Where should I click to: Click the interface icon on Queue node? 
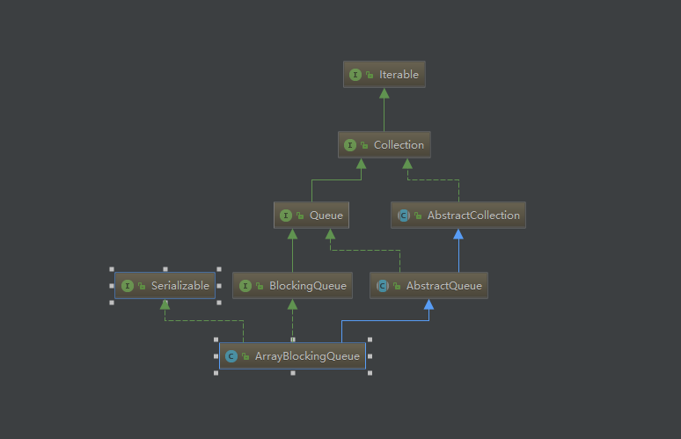tap(286, 216)
